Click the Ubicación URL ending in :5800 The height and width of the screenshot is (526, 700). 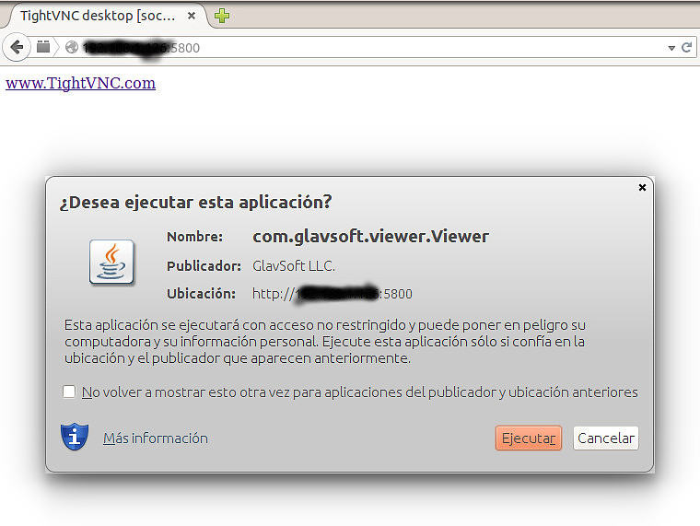click(332, 294)
